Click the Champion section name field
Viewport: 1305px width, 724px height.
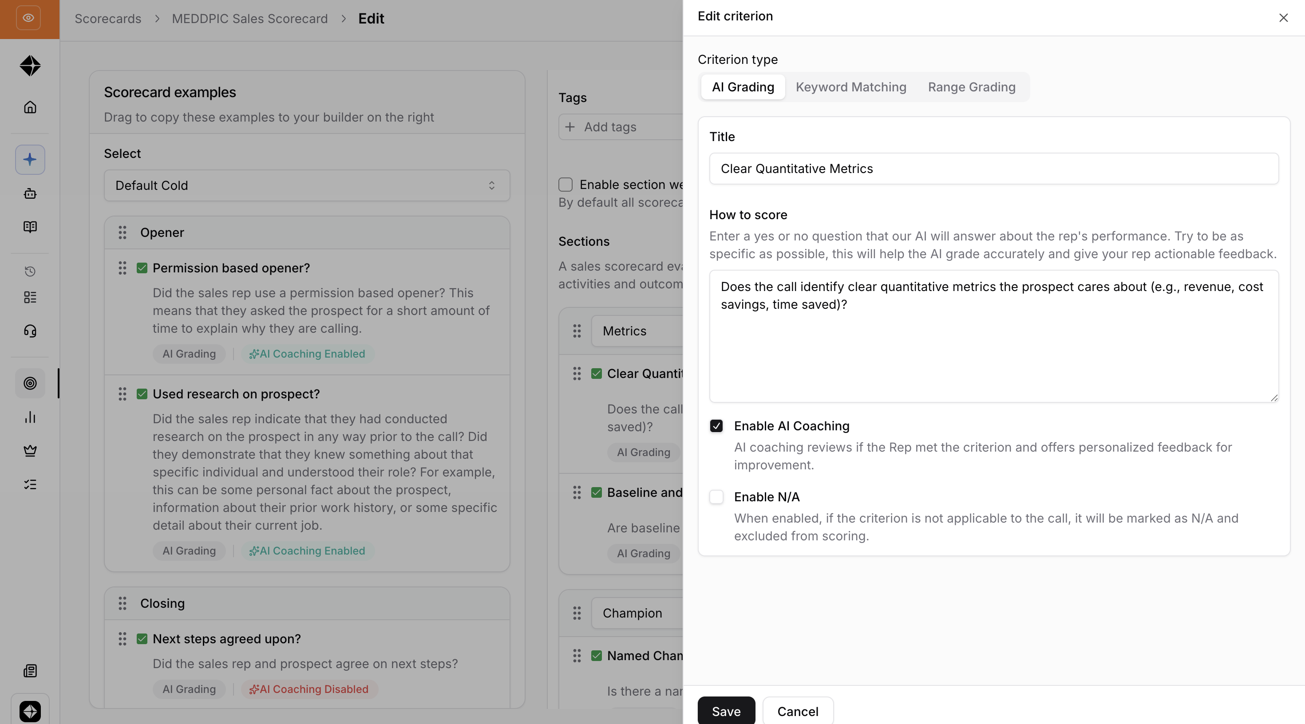click(x=637, y=613)
